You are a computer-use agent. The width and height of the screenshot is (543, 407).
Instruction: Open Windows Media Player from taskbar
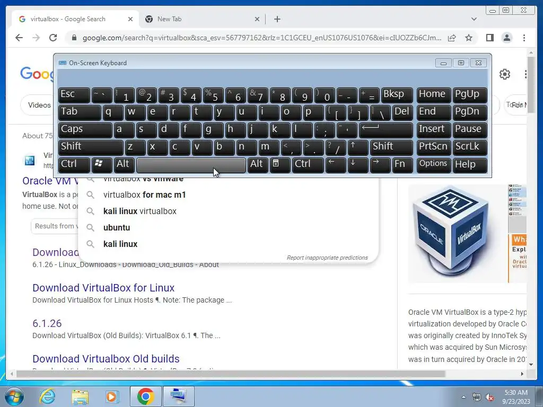click(112, 396)
